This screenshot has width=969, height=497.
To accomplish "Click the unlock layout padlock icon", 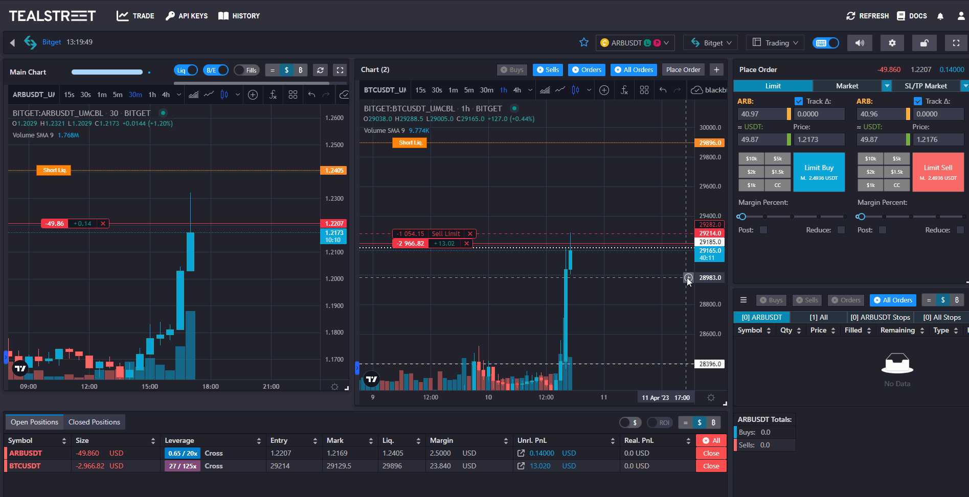I will 925,43.
